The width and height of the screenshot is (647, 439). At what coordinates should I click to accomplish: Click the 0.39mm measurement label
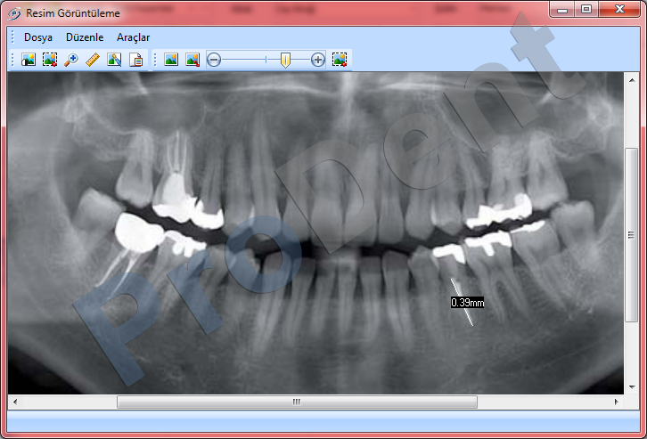pos(468,303)
